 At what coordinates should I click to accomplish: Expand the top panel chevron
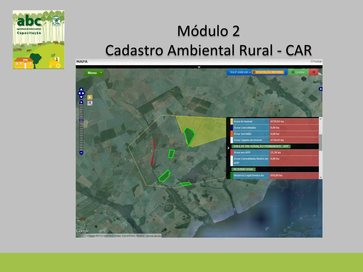[x=199, y=67]
